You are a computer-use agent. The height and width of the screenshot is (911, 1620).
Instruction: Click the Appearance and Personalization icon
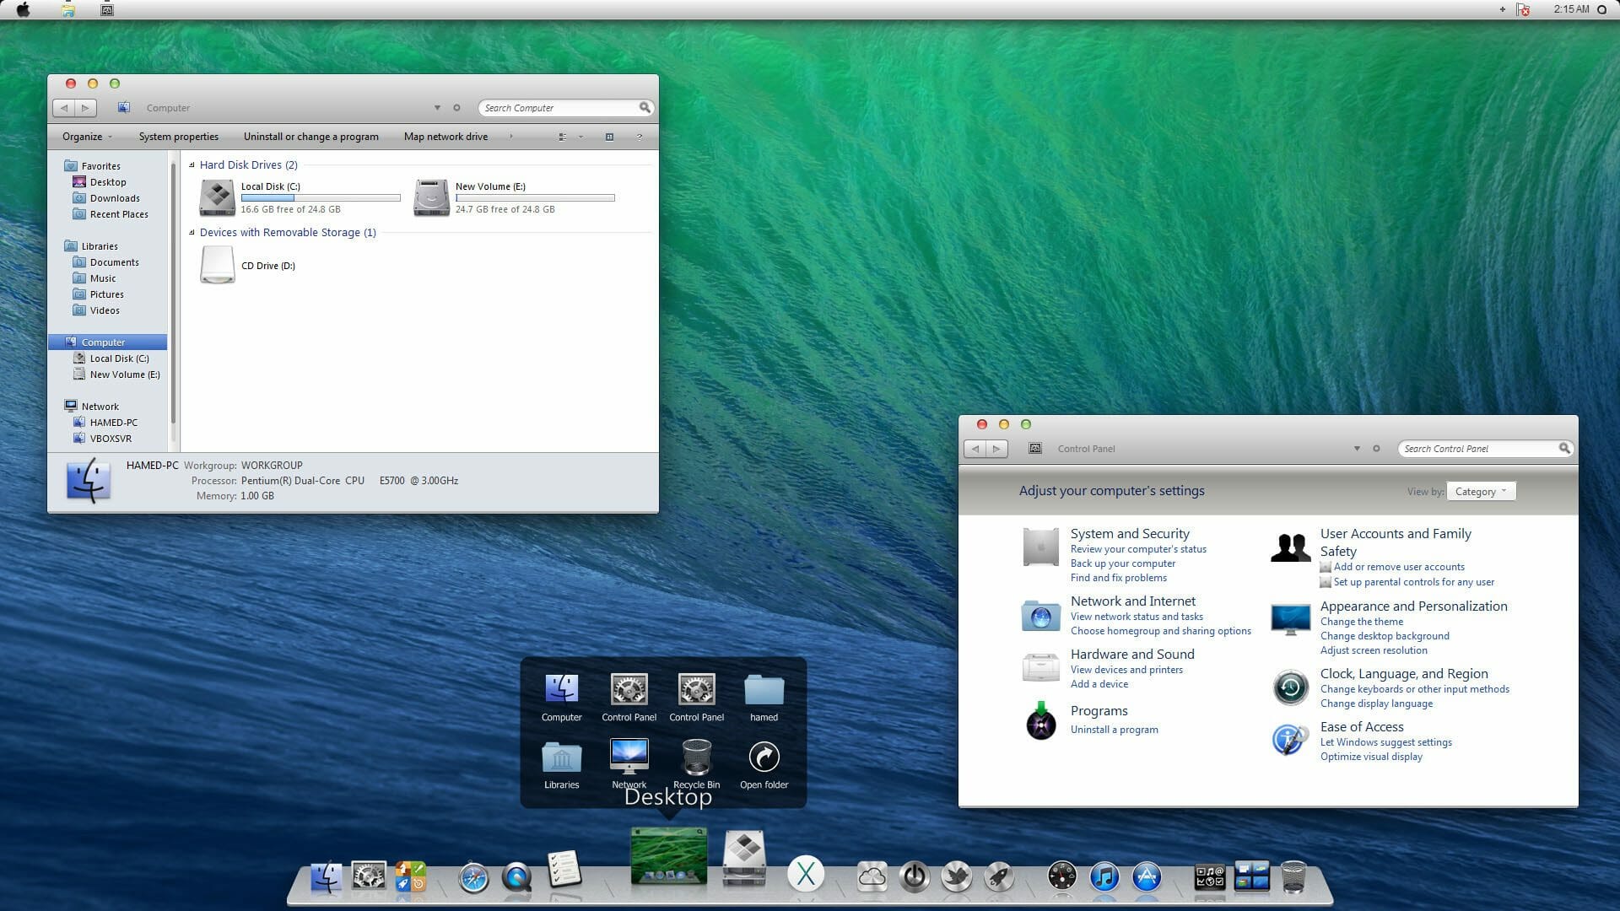(x=1289, y=617)
